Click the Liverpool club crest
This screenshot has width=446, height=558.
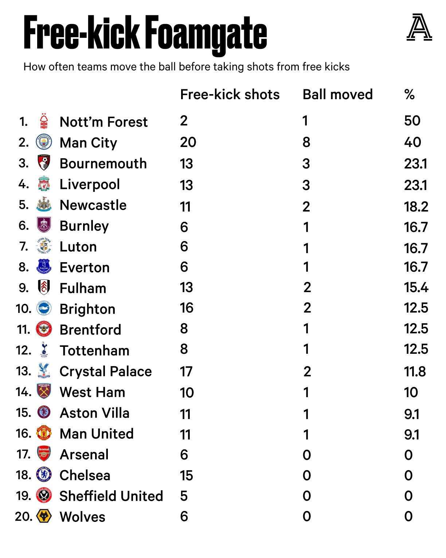coord(44,184)
